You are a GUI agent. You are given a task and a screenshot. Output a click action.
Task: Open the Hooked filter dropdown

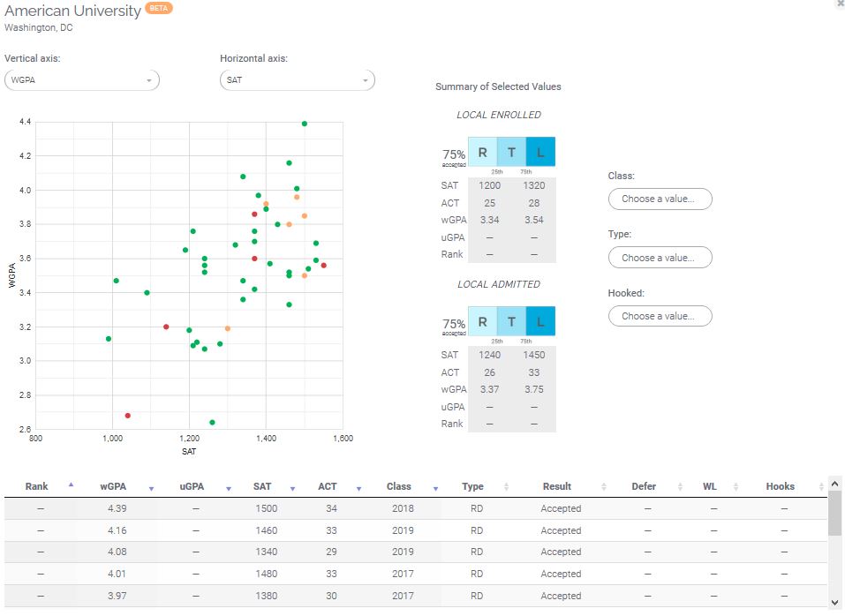[660, 316]
